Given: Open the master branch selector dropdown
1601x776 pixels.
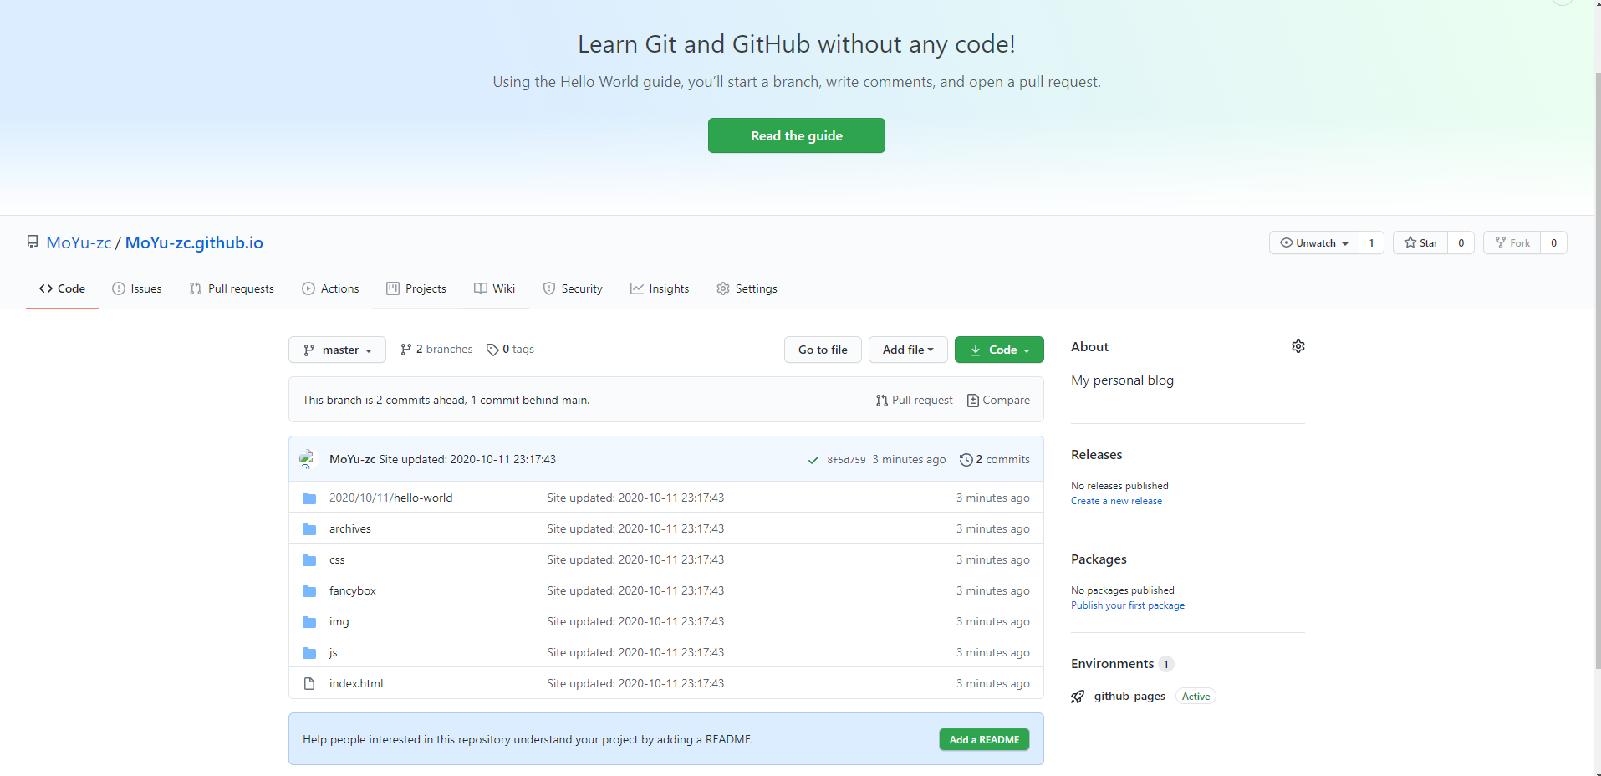Looking at the screenshot, I should coord(337,350).
